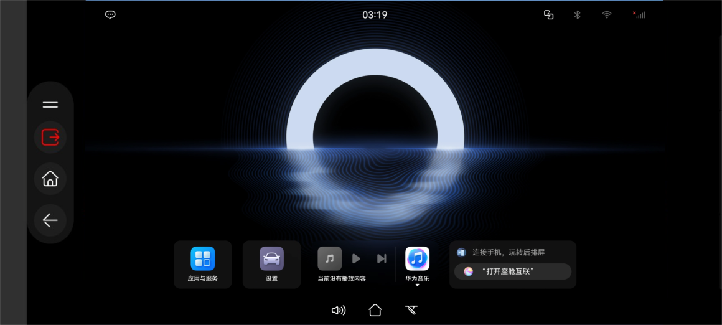This screenshot has width=722, height=325.
Task: Launch the 华为音乐 app
Action: click(417, 259)
